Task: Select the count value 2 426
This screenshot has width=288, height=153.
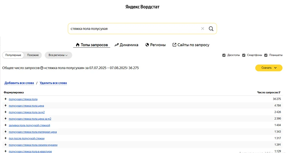Action: tap(278, 112)
